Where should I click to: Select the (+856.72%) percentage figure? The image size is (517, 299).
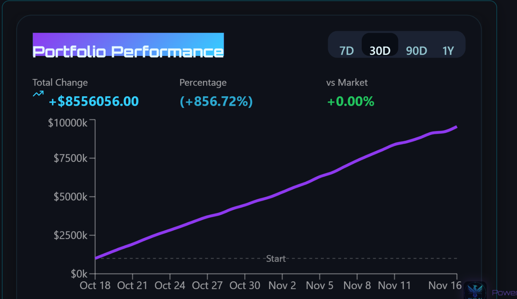[216, 101]
